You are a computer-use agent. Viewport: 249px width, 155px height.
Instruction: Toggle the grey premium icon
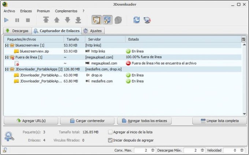pos(118,20)
